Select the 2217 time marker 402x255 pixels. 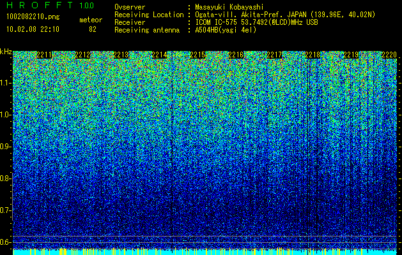click(x=274, y=55)
